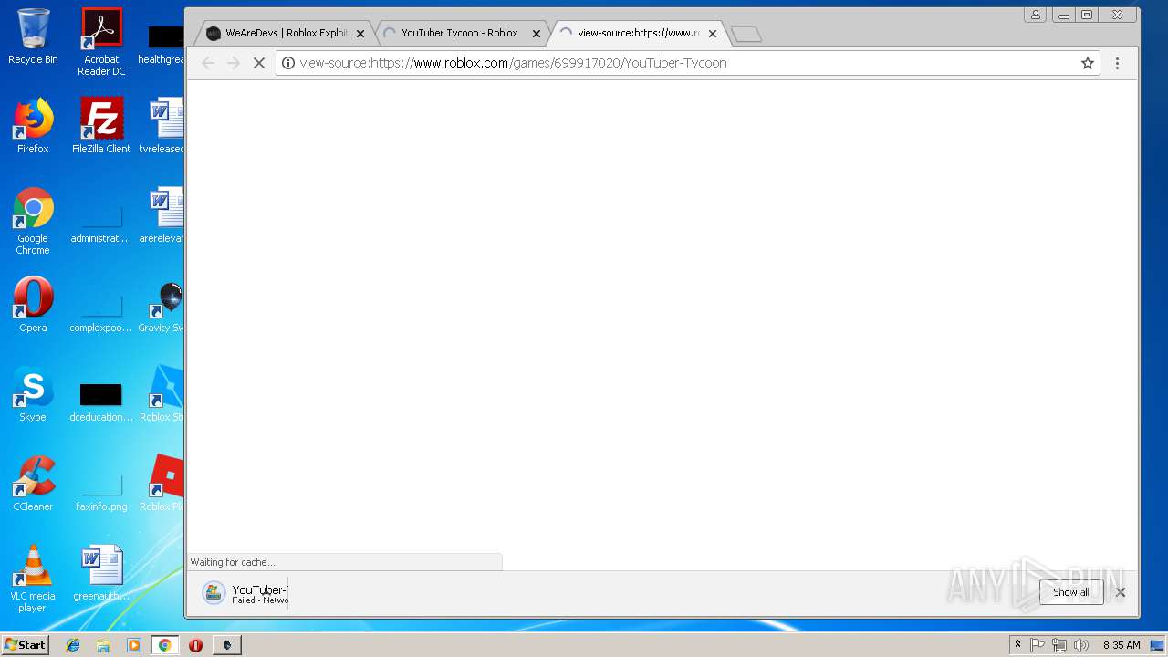Launch VLC media player shortcut
The height and width of the screenshot is (657, 1168).
(x=33, y=579)
